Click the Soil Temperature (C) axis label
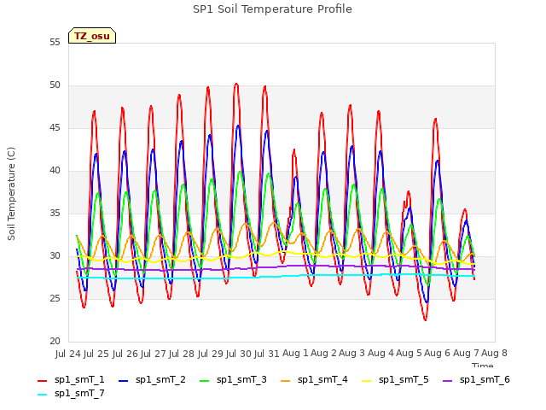 tap(11, 194)
